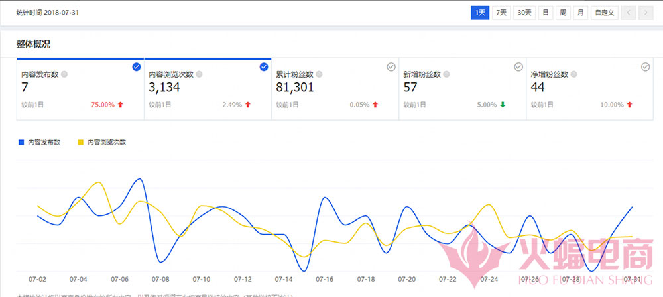The width and height of the screenshot is (663, 297).
Task: Enable the 累计粉丝数 metric checkmark
Action: coord(391,67)
